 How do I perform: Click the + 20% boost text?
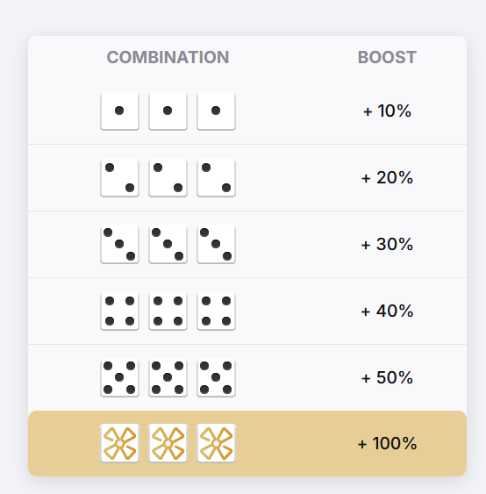pos(387,178)
